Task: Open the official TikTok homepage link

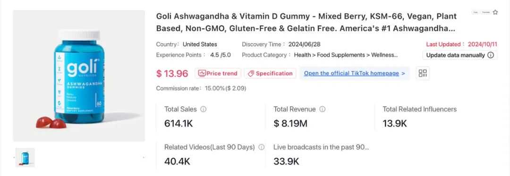Action: tap(351, 73)
